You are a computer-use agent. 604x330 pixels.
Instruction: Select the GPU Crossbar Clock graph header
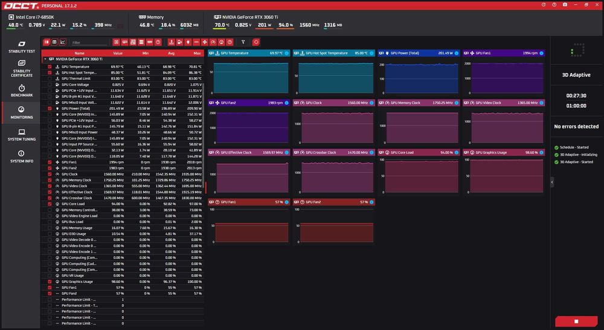click(x=333, y=152)
